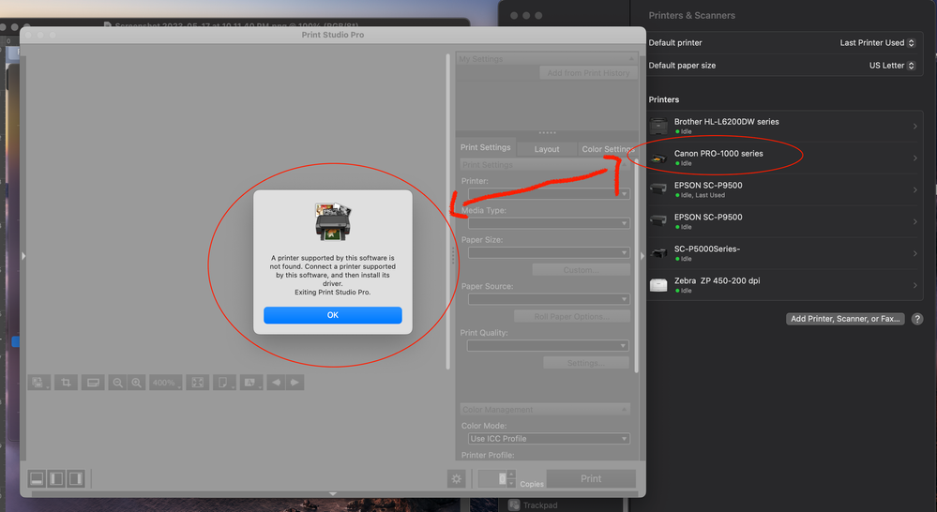Open Canon PRO-1000 series printer row

click(x=784, y=158)
